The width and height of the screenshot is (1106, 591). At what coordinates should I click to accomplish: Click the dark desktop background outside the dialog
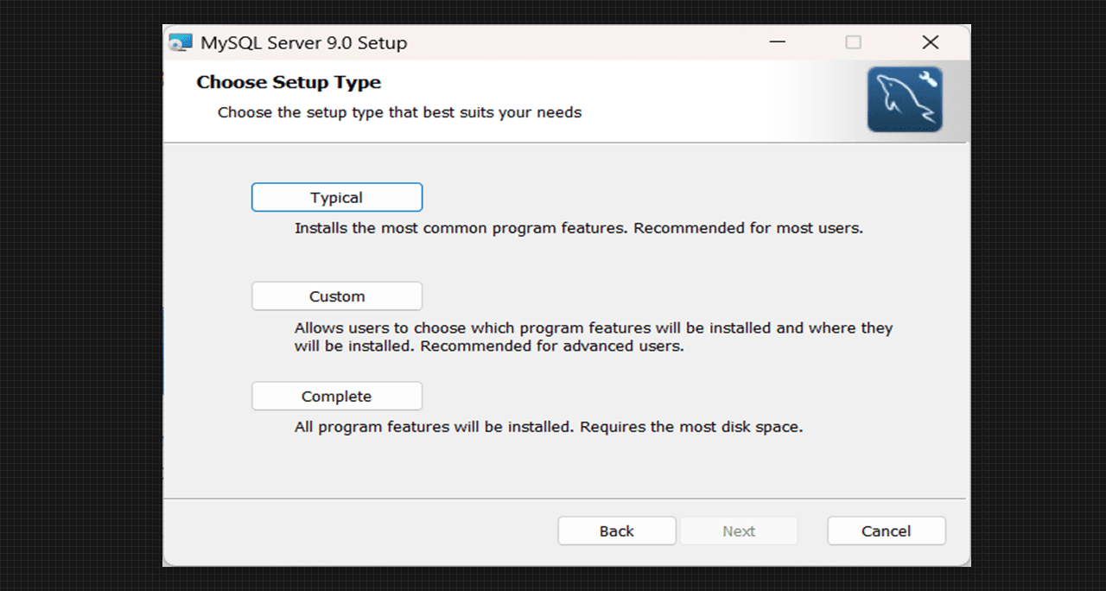(x=78, y=294)
